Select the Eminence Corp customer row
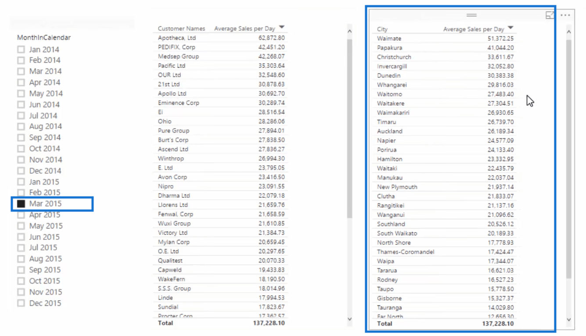Viewport: 586px width, 336px height. 221,103
